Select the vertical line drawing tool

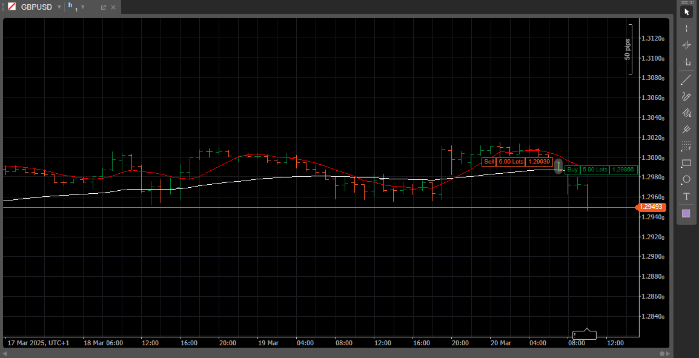coord(686,28)
